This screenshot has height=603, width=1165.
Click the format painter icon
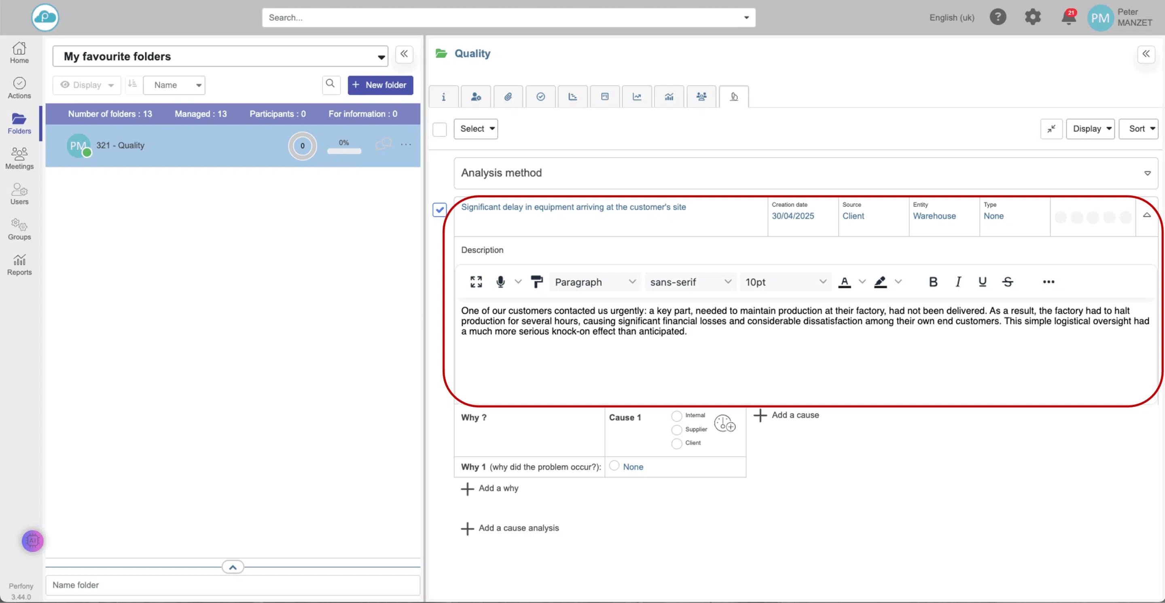(x=536, y=282)
